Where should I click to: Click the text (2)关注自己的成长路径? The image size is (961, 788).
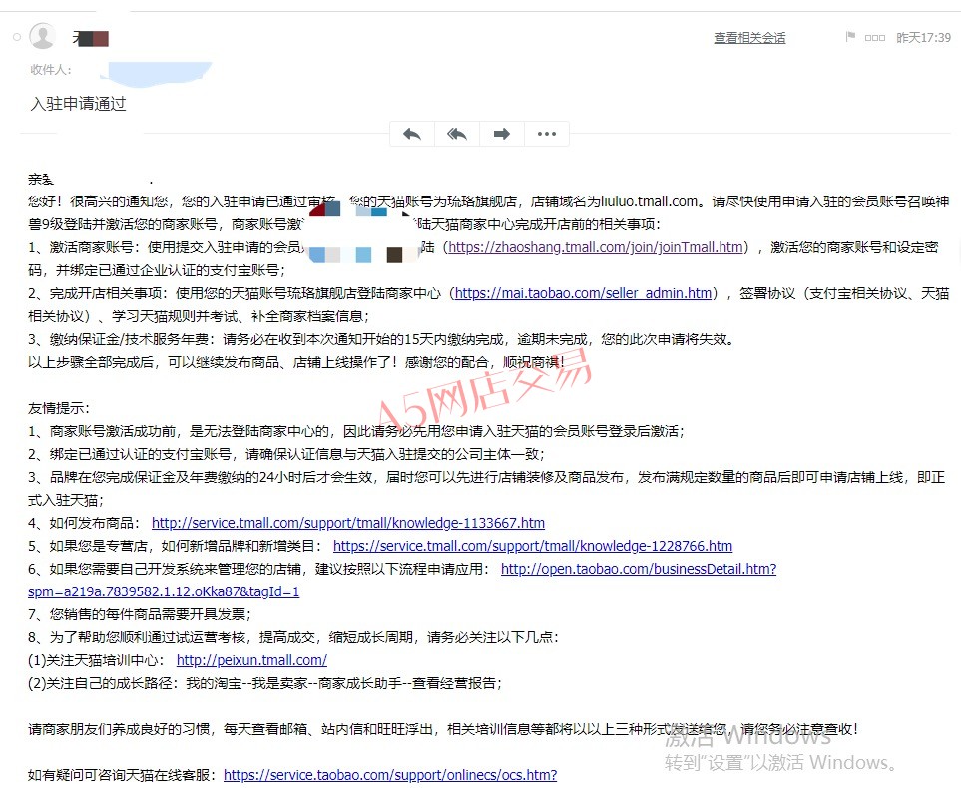point(100,683)
